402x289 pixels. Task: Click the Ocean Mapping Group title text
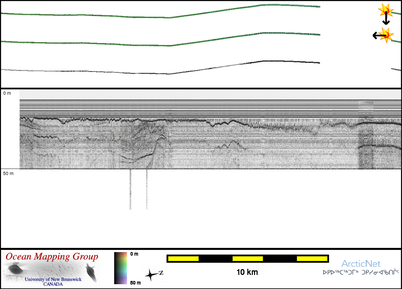click(52, 257)
